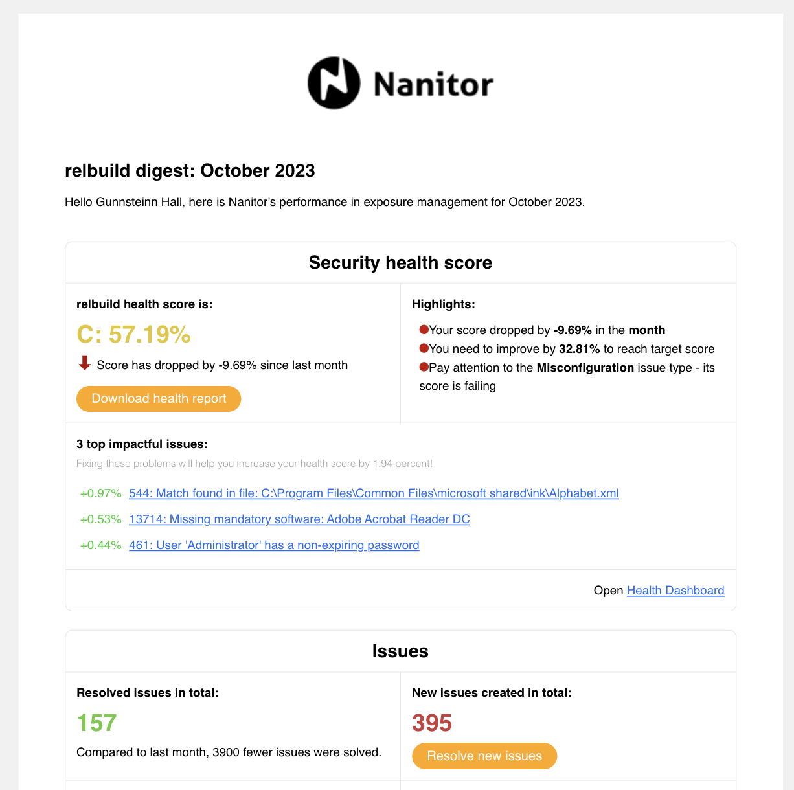Click the Nanitor circular logo icon
The height and width of the screenshot is (790, 794).
(x=334, y=83)
